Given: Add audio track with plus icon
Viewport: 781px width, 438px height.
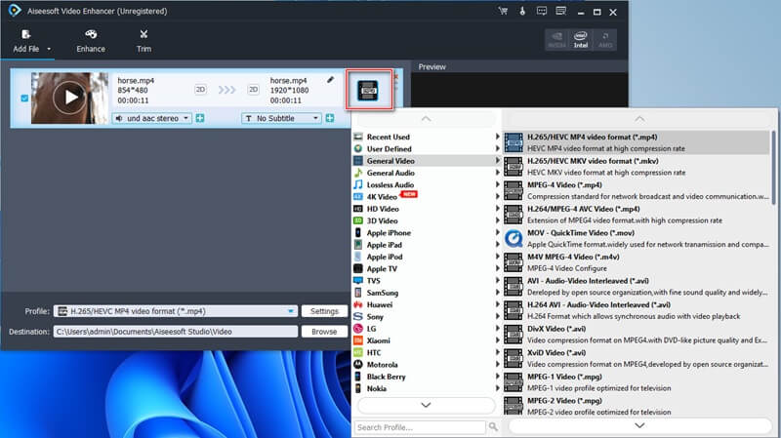Looking at the screenshot, I should tap(199, 118).
